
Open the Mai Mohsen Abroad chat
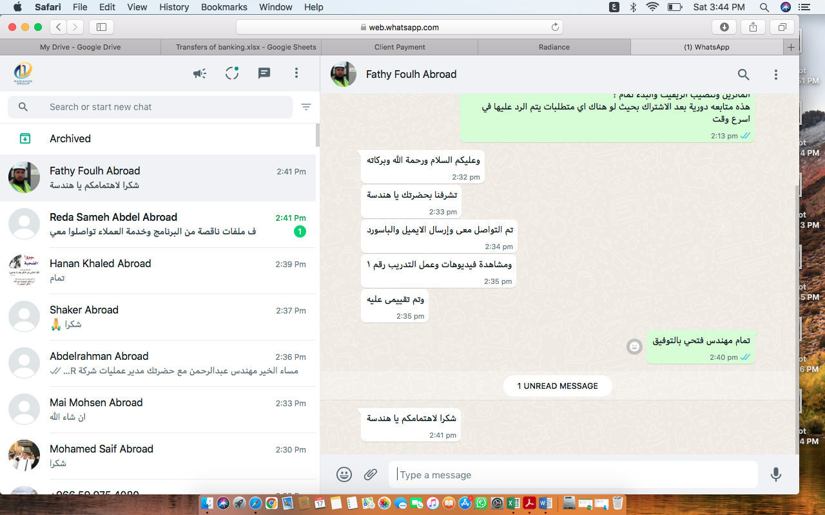(x=158, y=409)
